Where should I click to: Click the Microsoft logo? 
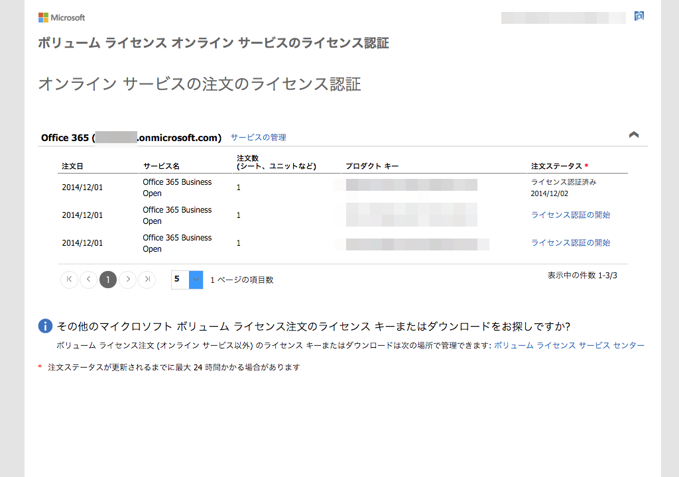click(x=62, y=17)
